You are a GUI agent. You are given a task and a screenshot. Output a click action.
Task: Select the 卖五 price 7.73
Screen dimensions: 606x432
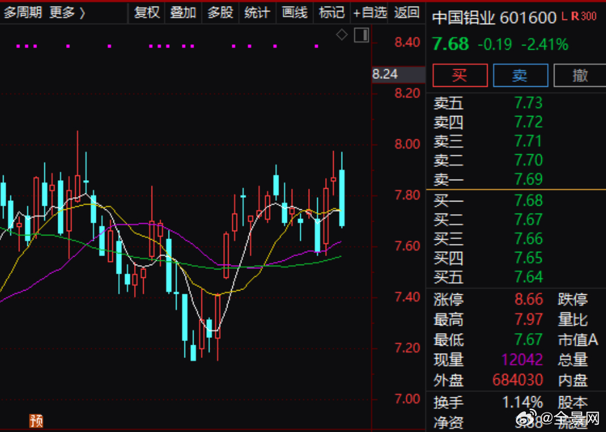coord(528,103)
